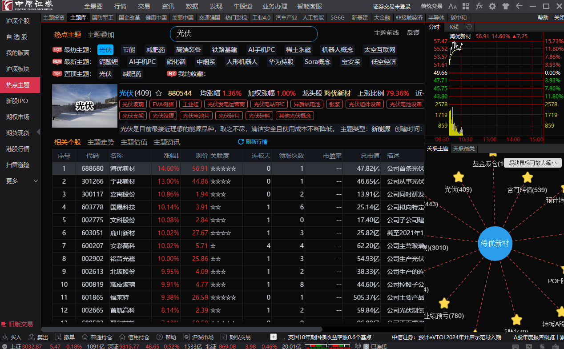Collapse sidebar using the small left arrow
The width and height of the screenshot is (564, 349).
tap(38, 132)
